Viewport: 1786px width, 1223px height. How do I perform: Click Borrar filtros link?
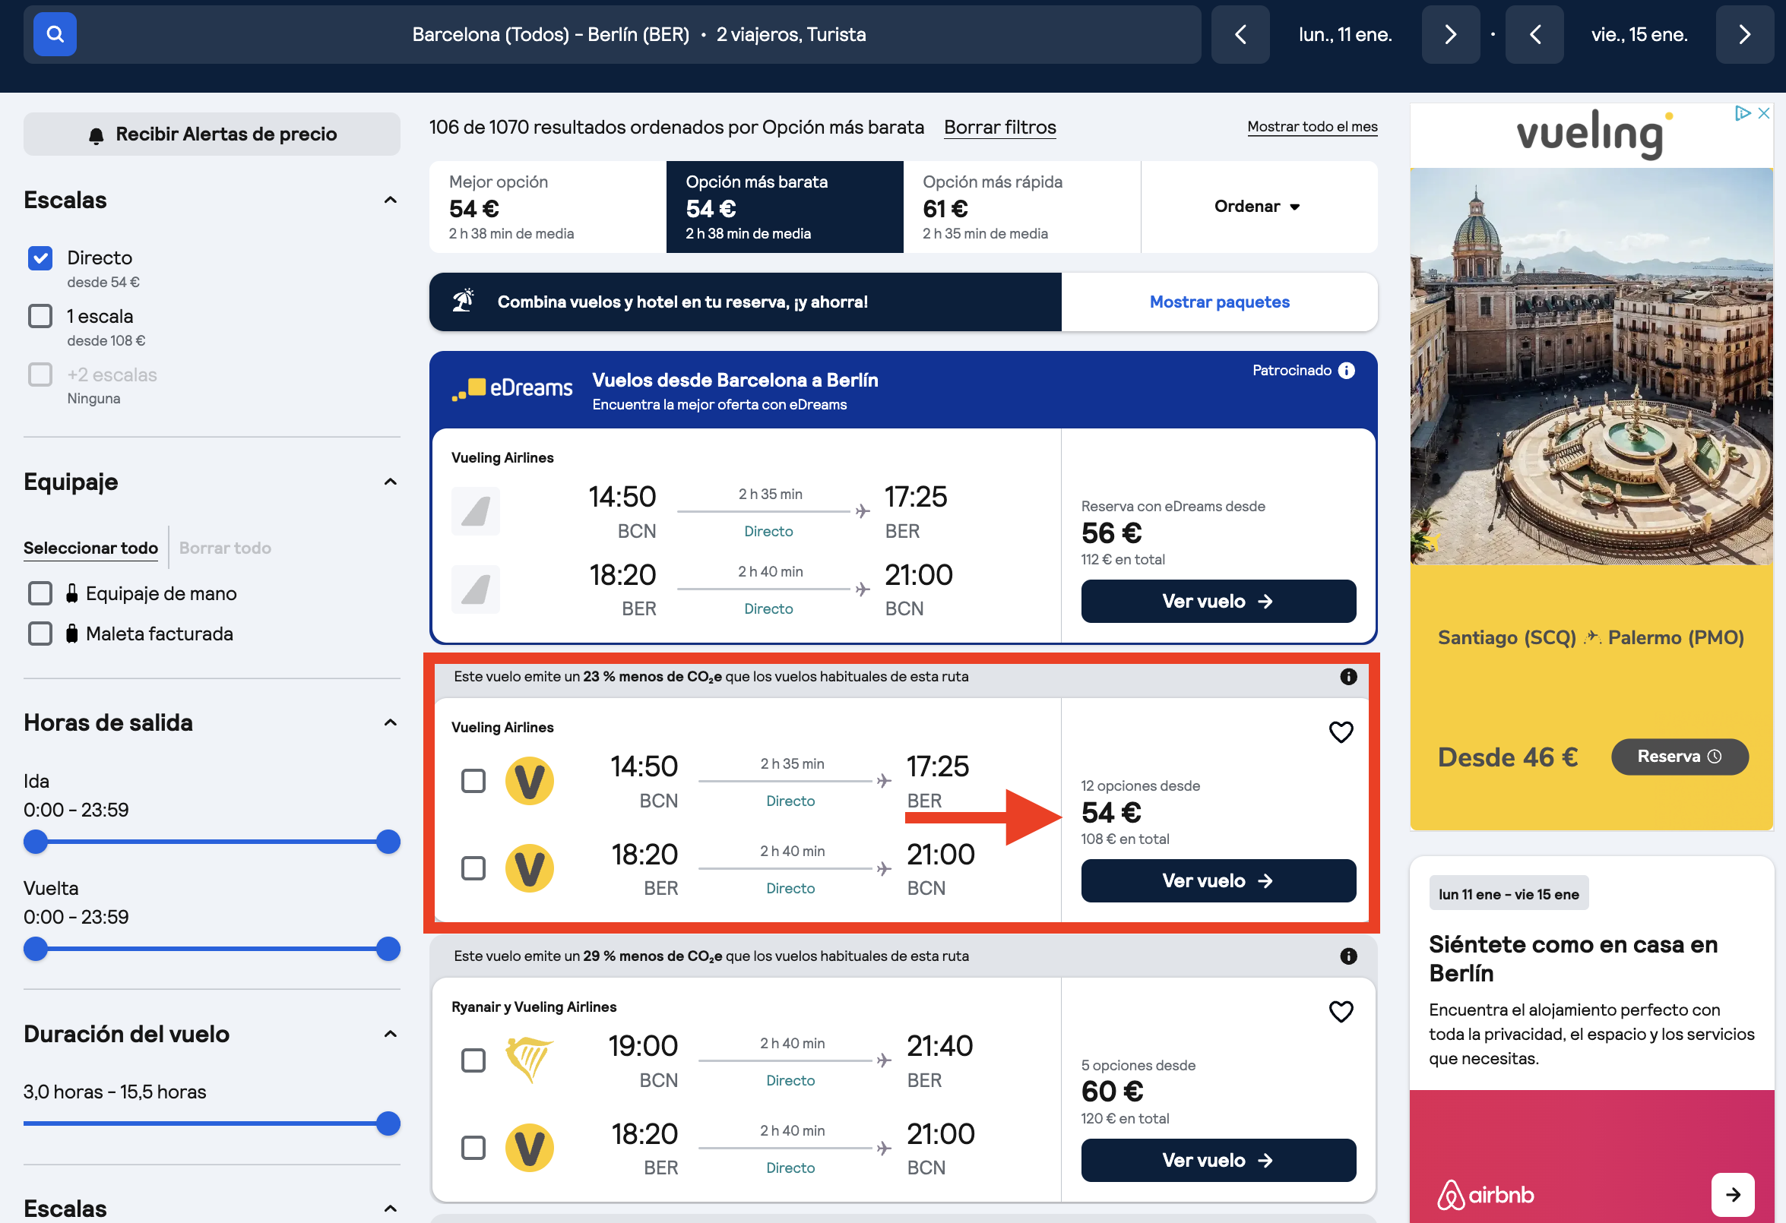(x=1000, y=128)
